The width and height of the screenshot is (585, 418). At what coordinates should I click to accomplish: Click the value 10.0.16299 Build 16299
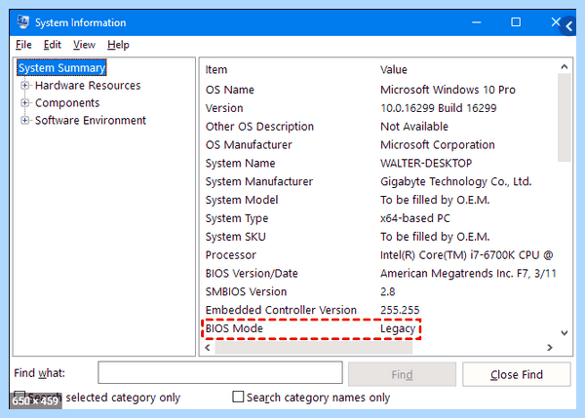coord(439,108)
